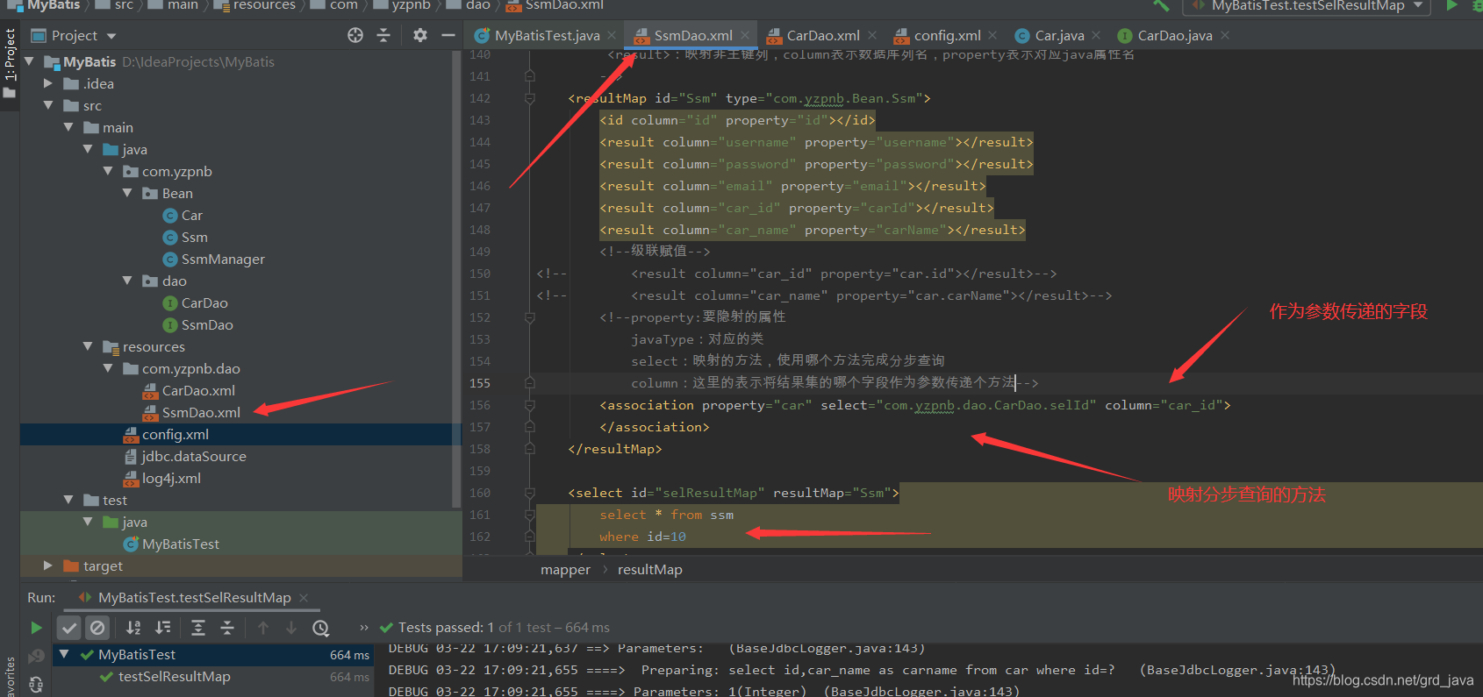Click resultMap breadcrumb below editor
The width and height of the screenshot is (1483, 697).
649,570
